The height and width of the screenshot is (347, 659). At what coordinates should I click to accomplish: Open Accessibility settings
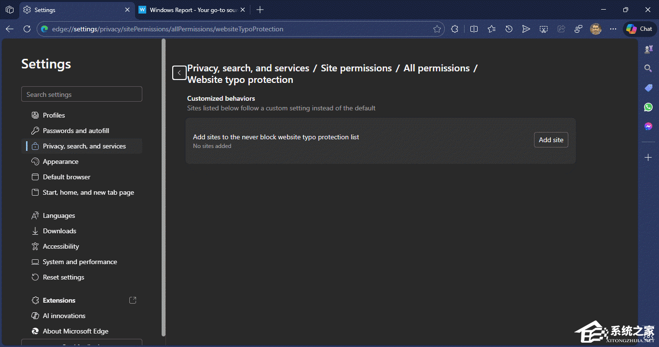(x=82, y=246)
